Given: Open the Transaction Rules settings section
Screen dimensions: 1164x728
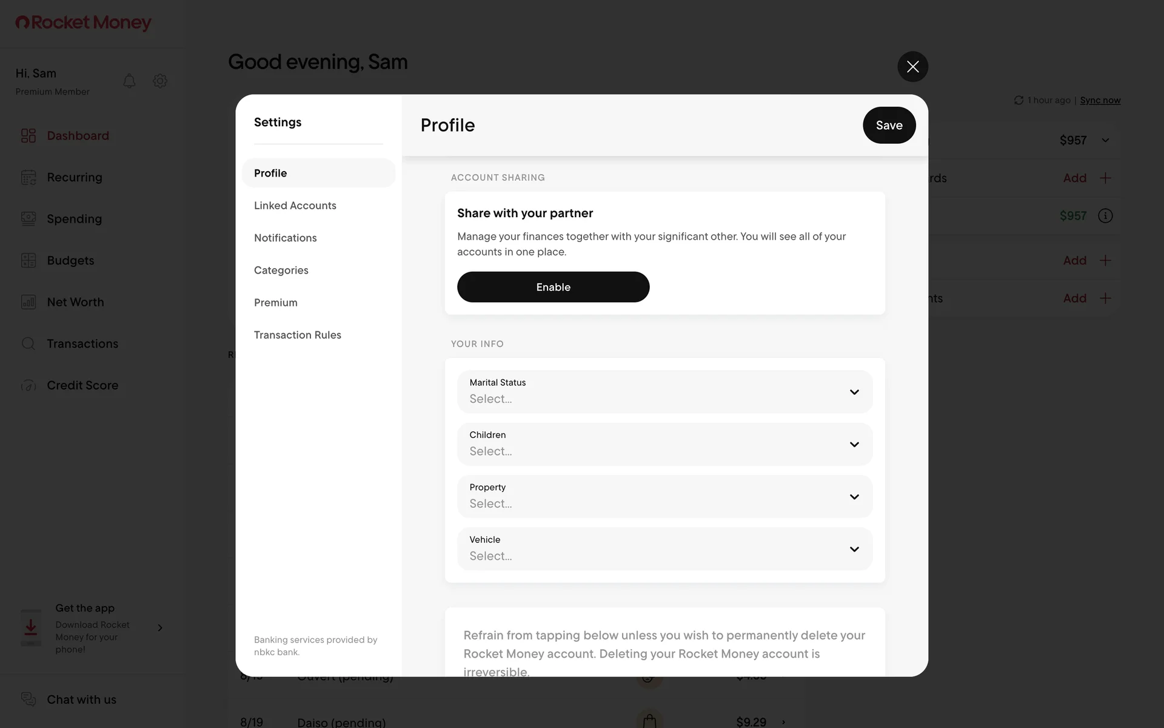Looking at the screenshot, I should pos(298,335).
